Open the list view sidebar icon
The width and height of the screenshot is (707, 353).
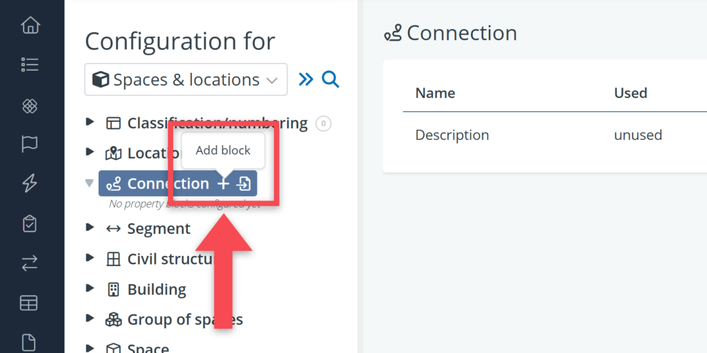30,65
